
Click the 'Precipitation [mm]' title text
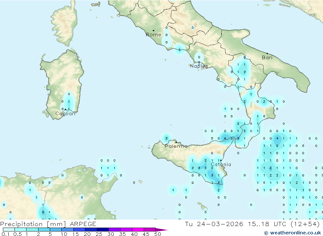coord(33,224)
